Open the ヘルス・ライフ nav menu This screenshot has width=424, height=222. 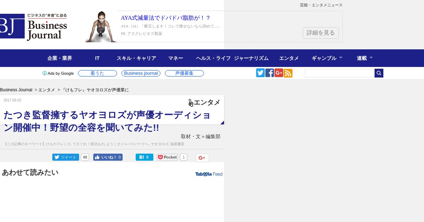[213, 58]
